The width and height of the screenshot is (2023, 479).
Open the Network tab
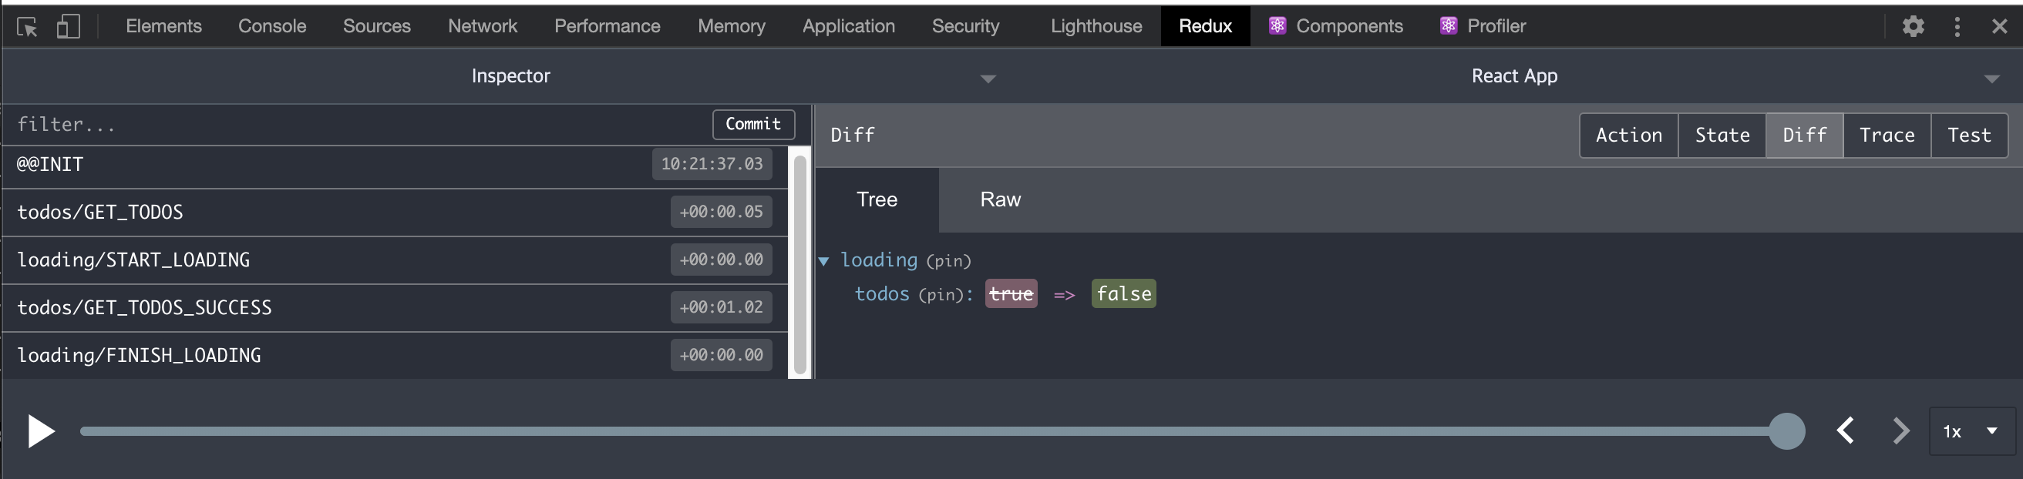coord(482,26)
